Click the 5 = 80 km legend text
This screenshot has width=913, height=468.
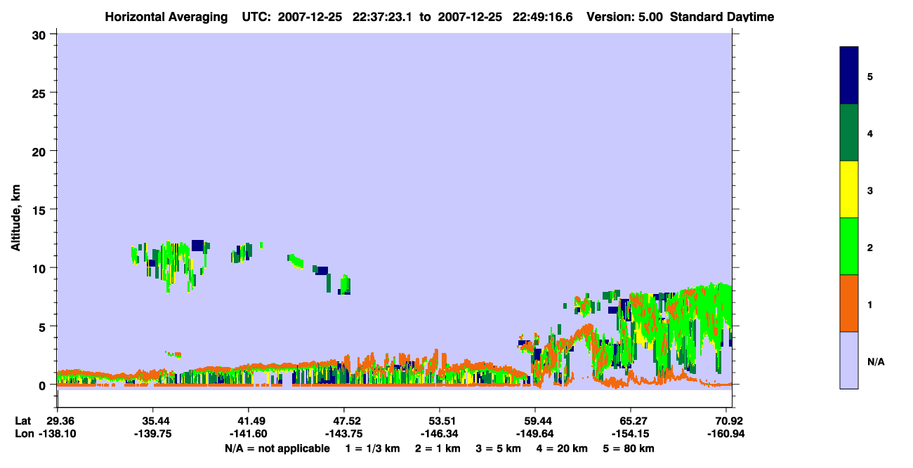click(x=629, y=448)
